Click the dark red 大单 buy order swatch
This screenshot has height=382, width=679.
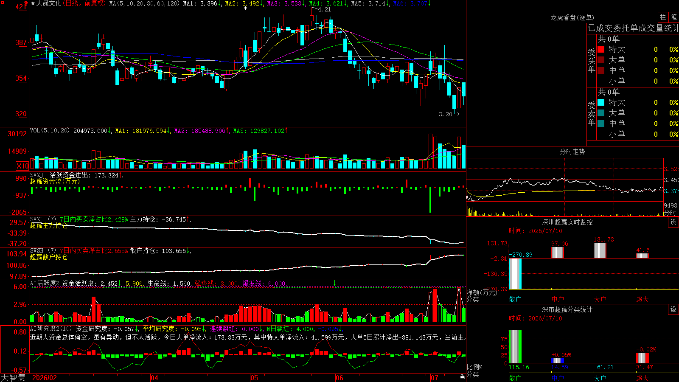pos(601,60)
